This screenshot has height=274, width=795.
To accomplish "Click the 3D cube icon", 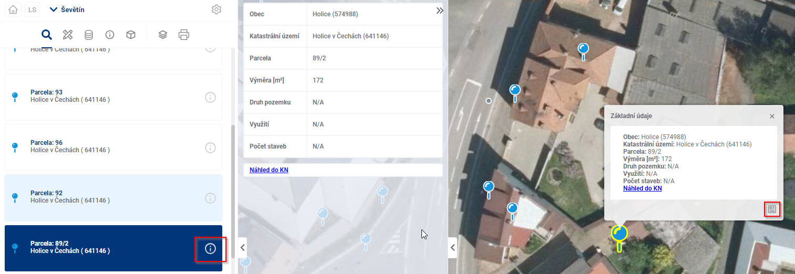I will [131, 35].
